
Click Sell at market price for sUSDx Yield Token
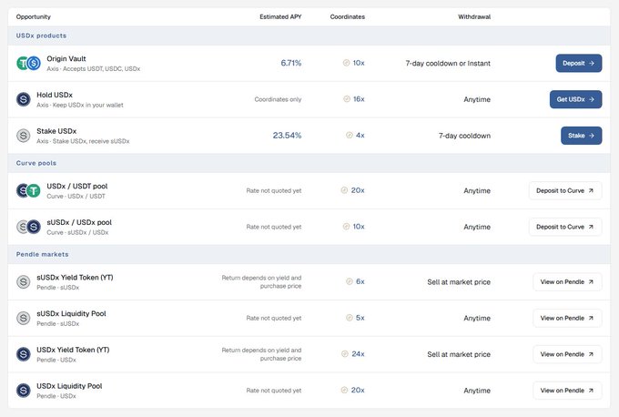pos(459,282)
